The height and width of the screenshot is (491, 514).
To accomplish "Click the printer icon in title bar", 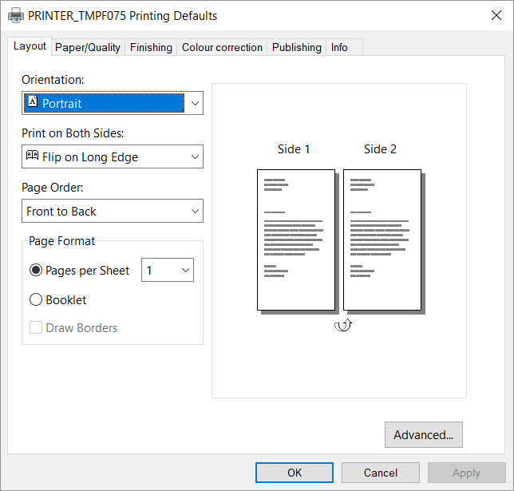I will 16,15.
